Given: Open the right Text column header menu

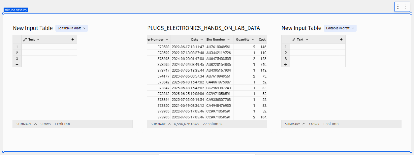Looking at the screenshot, I should (307, 40).
